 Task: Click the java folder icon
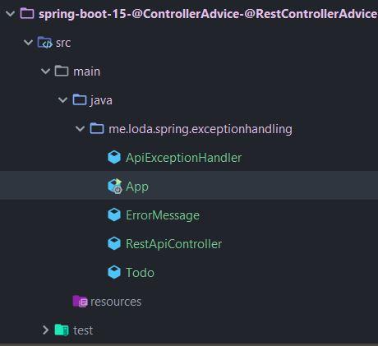80,99
